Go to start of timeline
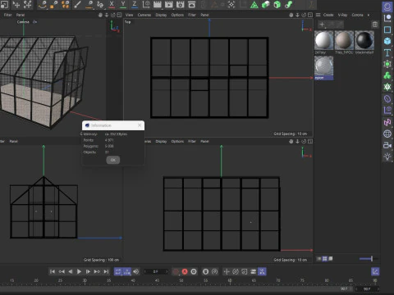Viewport: 394px width, 295px height. tap(53, 271)
